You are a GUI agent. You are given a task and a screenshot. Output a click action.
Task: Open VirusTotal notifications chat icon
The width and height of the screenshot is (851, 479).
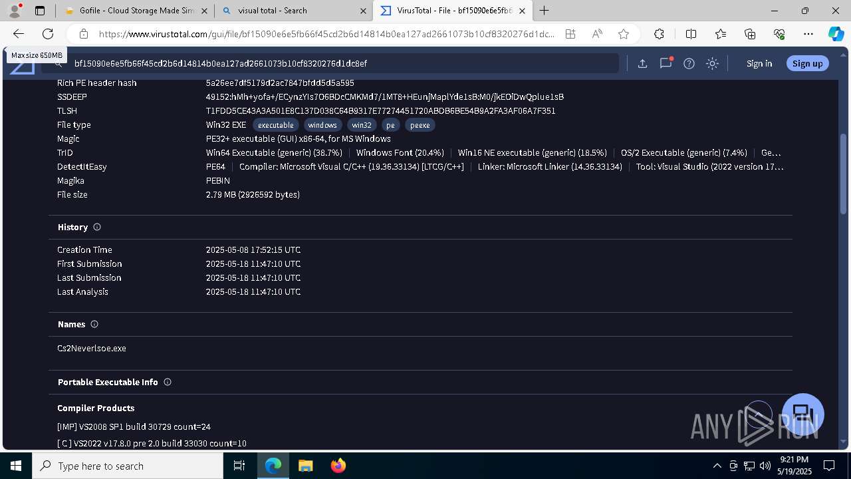pos(666,63)
